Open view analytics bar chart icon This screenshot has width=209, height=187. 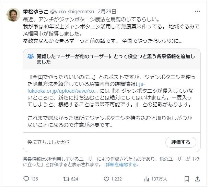[x=147, y=178]
